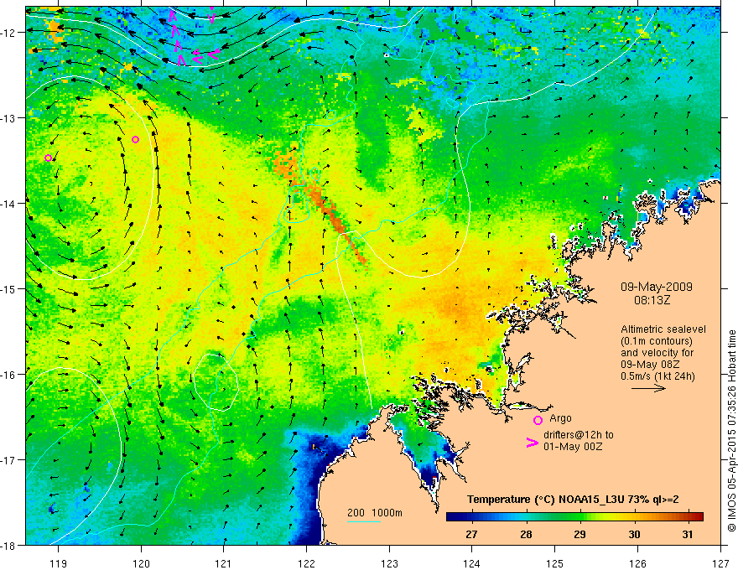Click the '200' isobath depth label

pos(356,513)
